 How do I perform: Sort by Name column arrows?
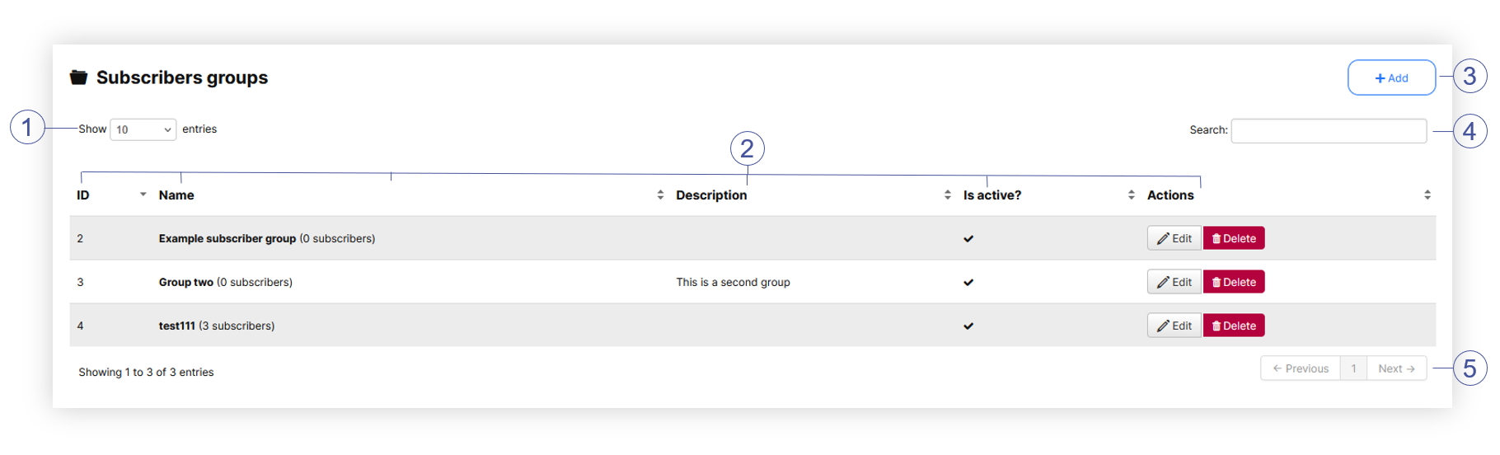tap(660, 195)
